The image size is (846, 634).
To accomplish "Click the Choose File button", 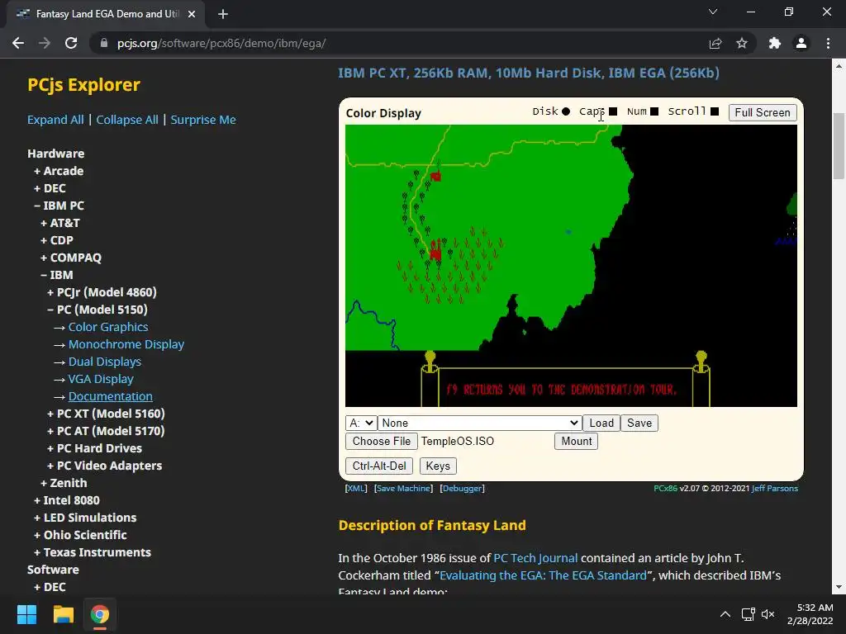I will 382,441.
